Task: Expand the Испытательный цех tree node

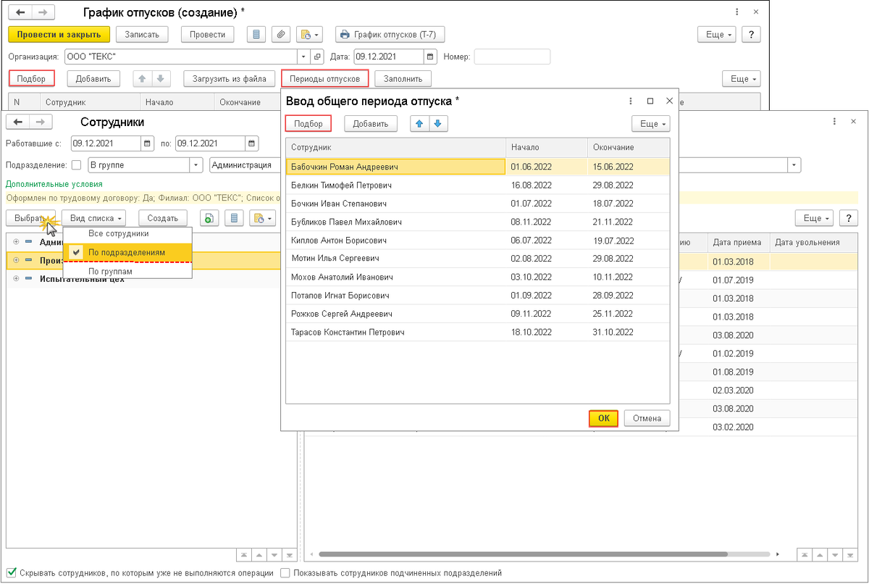Action: [16, 278]
